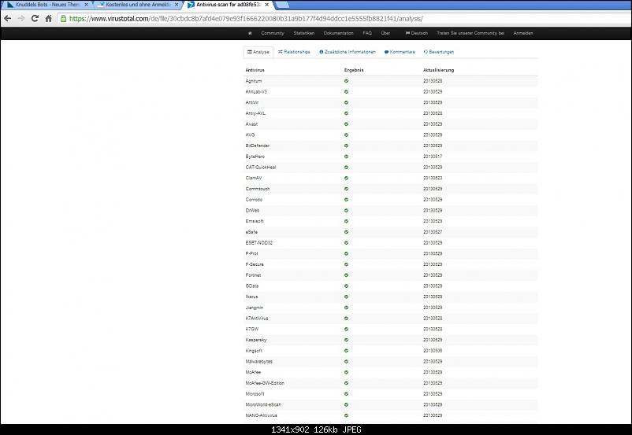
Task: Select the Kommentare tab
Action: click(400, 52)
